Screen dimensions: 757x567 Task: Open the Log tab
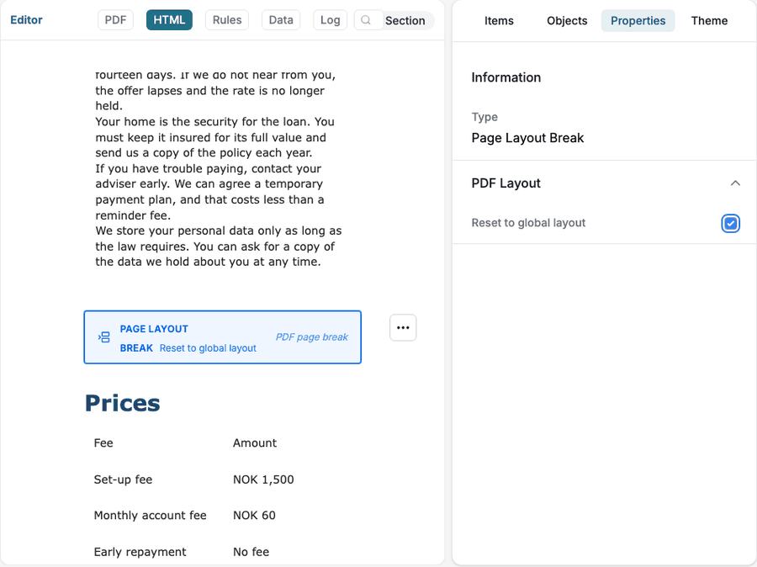point(331,20)
